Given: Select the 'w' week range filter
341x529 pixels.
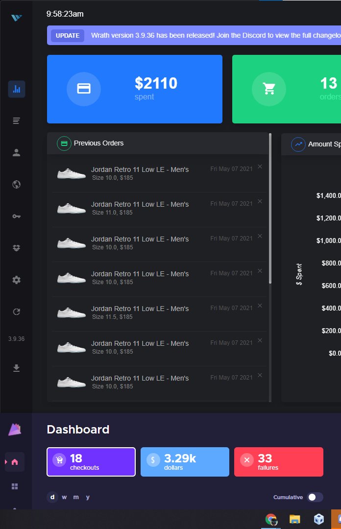Looking at the screenshot, I should click(x=64, y=497).
